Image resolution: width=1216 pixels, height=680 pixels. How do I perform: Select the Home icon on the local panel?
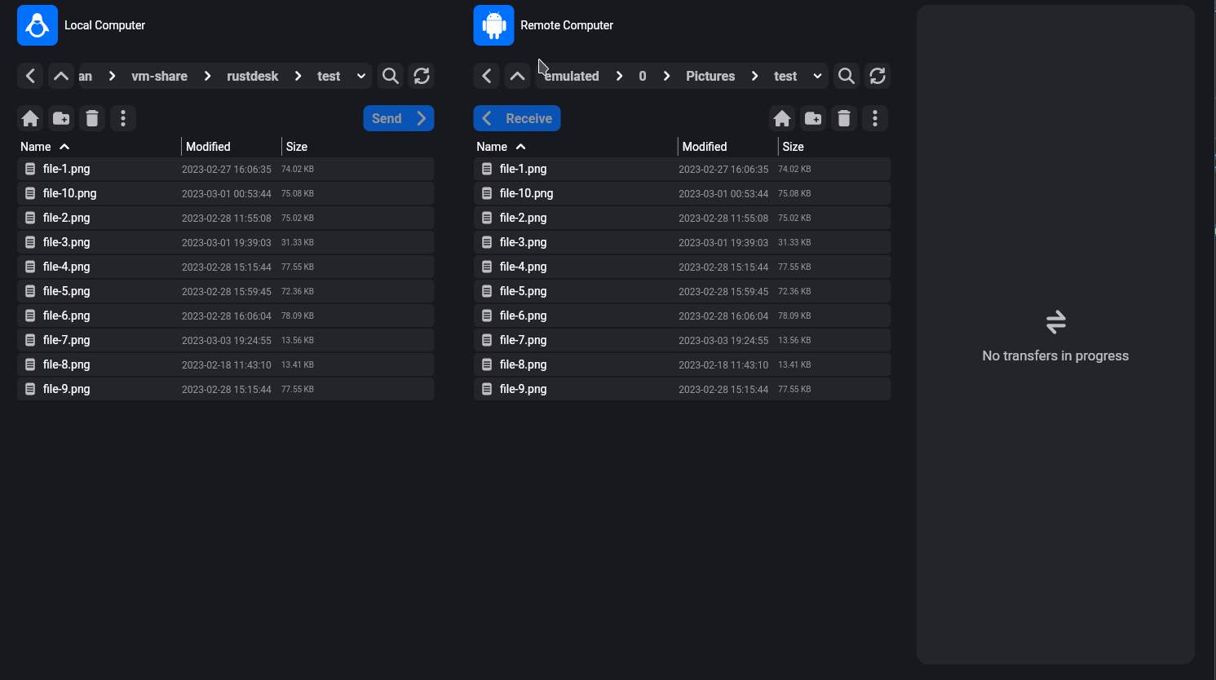pyautogui.click(x=30, y=118)
